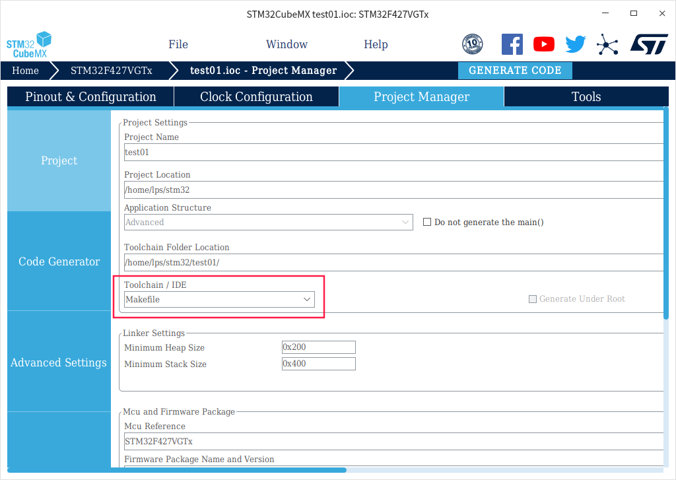Viewport: 676px width, 480px height.
Task: Click the Project Name field
Action: 393,153
